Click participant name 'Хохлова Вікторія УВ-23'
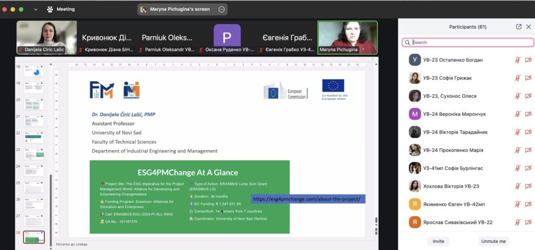535x250 pixels. (x=451, y=186)
